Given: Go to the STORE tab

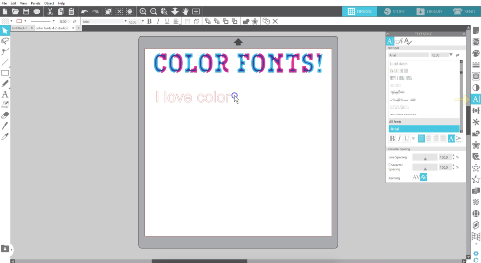Looking at the screenshot, I should click(x=394, y=12).
